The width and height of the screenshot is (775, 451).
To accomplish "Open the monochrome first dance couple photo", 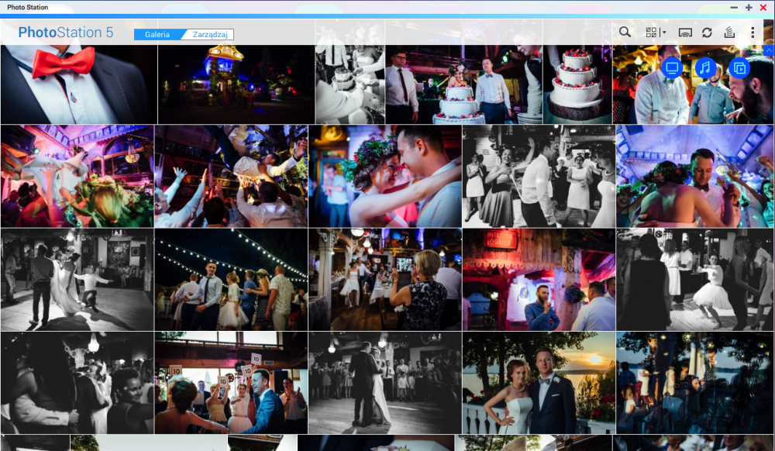I will coord(385,383).
